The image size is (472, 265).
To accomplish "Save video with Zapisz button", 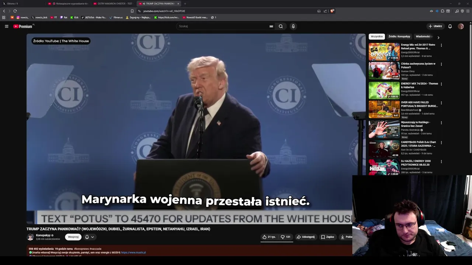I will point(327,237).
